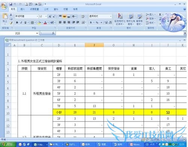188x147 pixels.
Task: Toggle underline formatting
Action: 26,23
